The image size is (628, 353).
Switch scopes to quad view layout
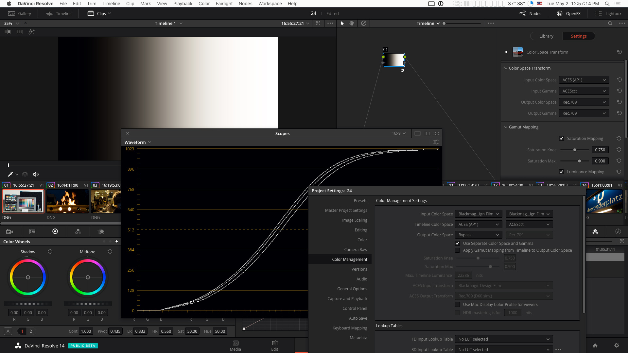(x=436, y=133)
